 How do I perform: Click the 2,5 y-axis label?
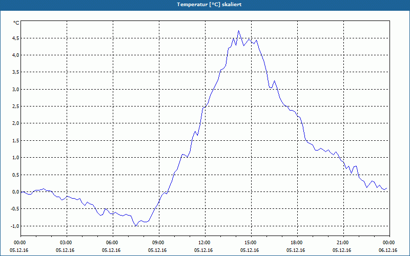coord(16,106)
